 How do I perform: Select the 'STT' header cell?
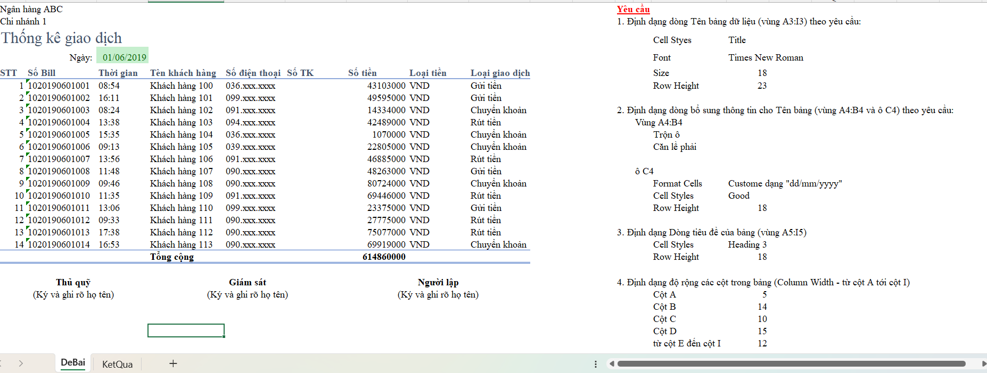coord(9,73)
